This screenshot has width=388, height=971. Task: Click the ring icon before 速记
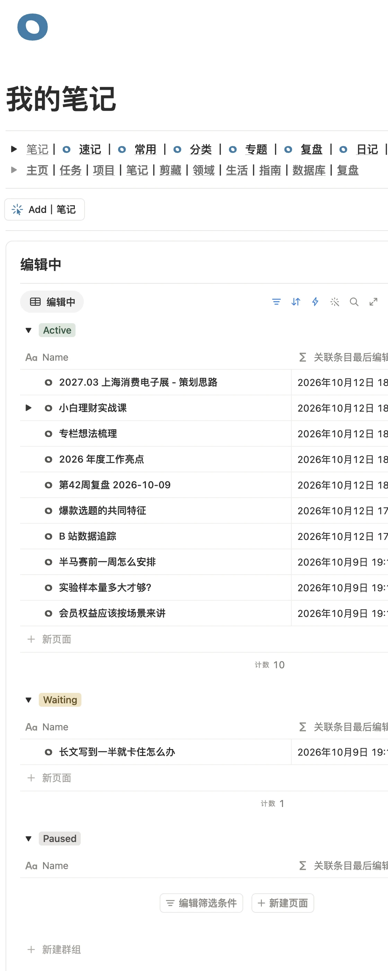(x=66, y=150)
